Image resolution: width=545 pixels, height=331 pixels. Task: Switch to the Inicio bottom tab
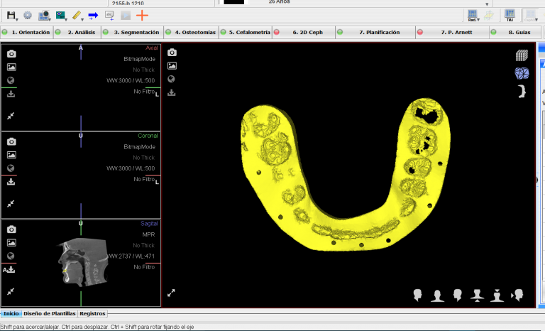point(11,313)
